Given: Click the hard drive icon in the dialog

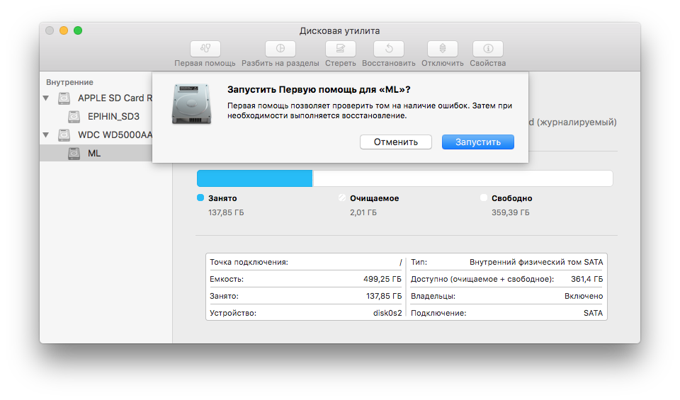Looking at the screenshot, I should [x=191, y=104].
